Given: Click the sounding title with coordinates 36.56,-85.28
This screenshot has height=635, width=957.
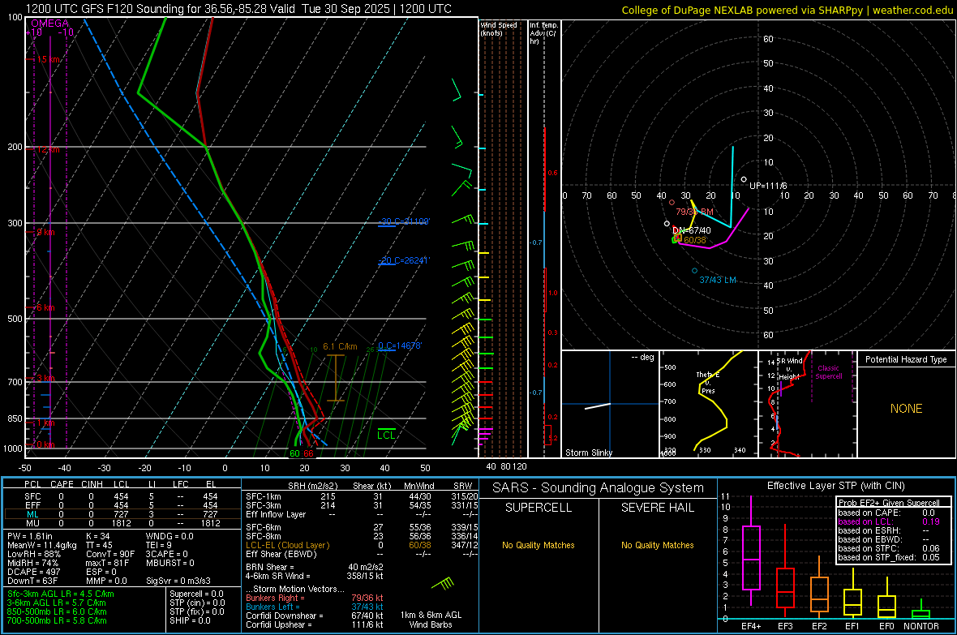Looking at the screenshot, I should click(238, 9).
